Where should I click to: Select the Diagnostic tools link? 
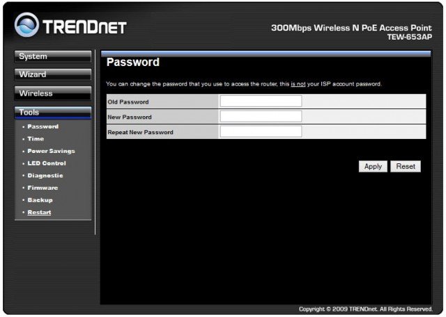[45, 176]
